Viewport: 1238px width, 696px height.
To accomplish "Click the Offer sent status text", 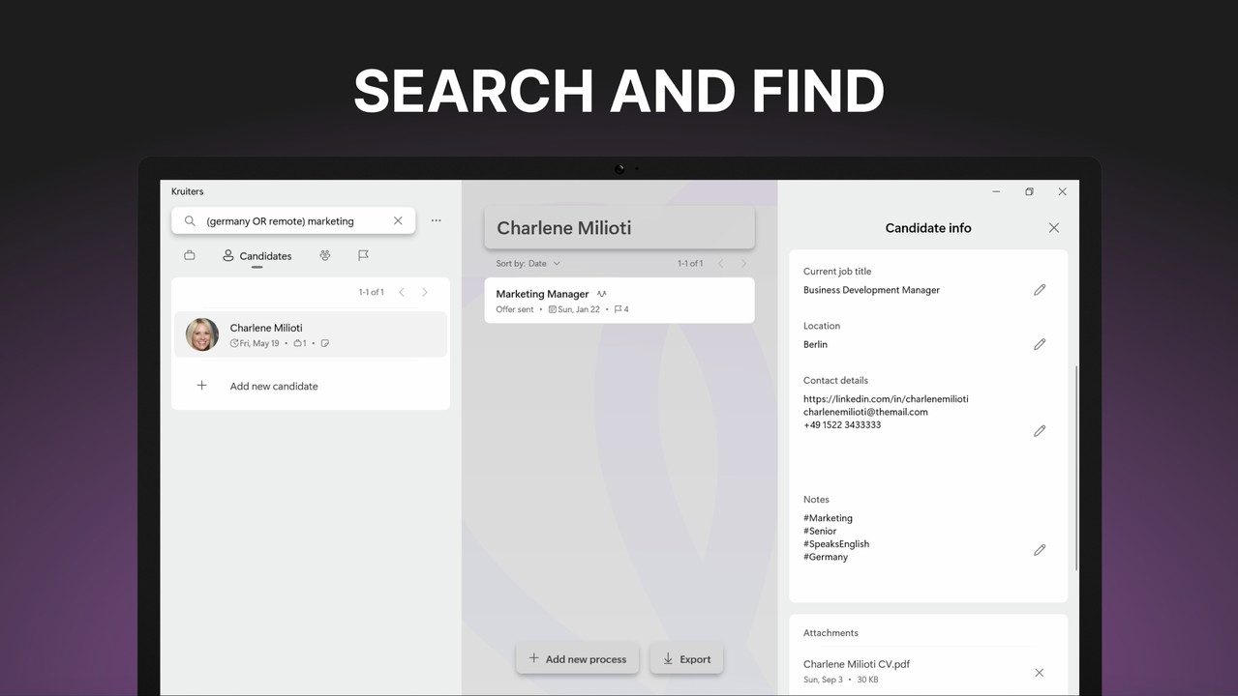I will coord(514,309).
